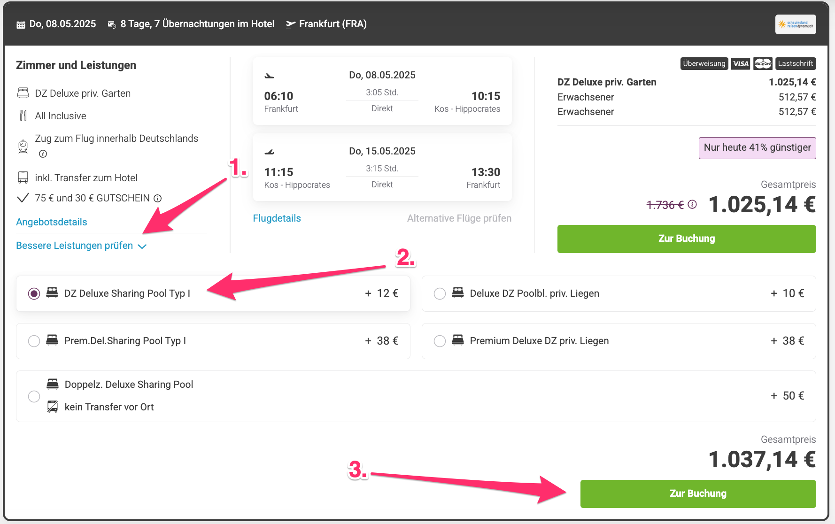Click Alternative Flüge prüfen

pyautogui.click(x=459, y=218)
